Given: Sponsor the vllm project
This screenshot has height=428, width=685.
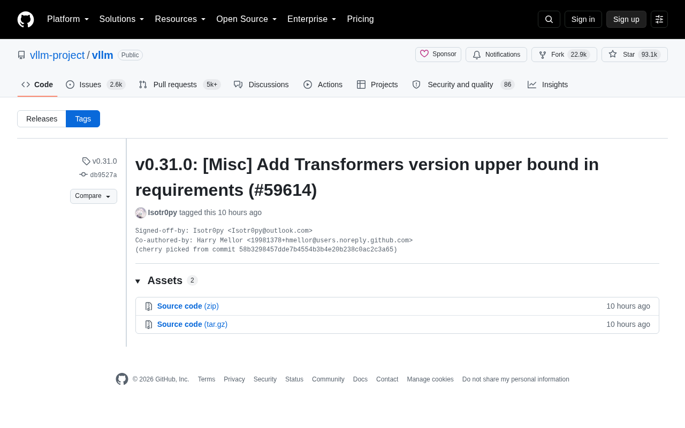Looking at the screenshot, I should coord(438,55).
